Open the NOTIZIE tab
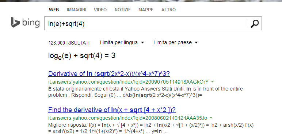Viewport: 282px width, 134px height. pyautogui.click(x=123, y=10)
